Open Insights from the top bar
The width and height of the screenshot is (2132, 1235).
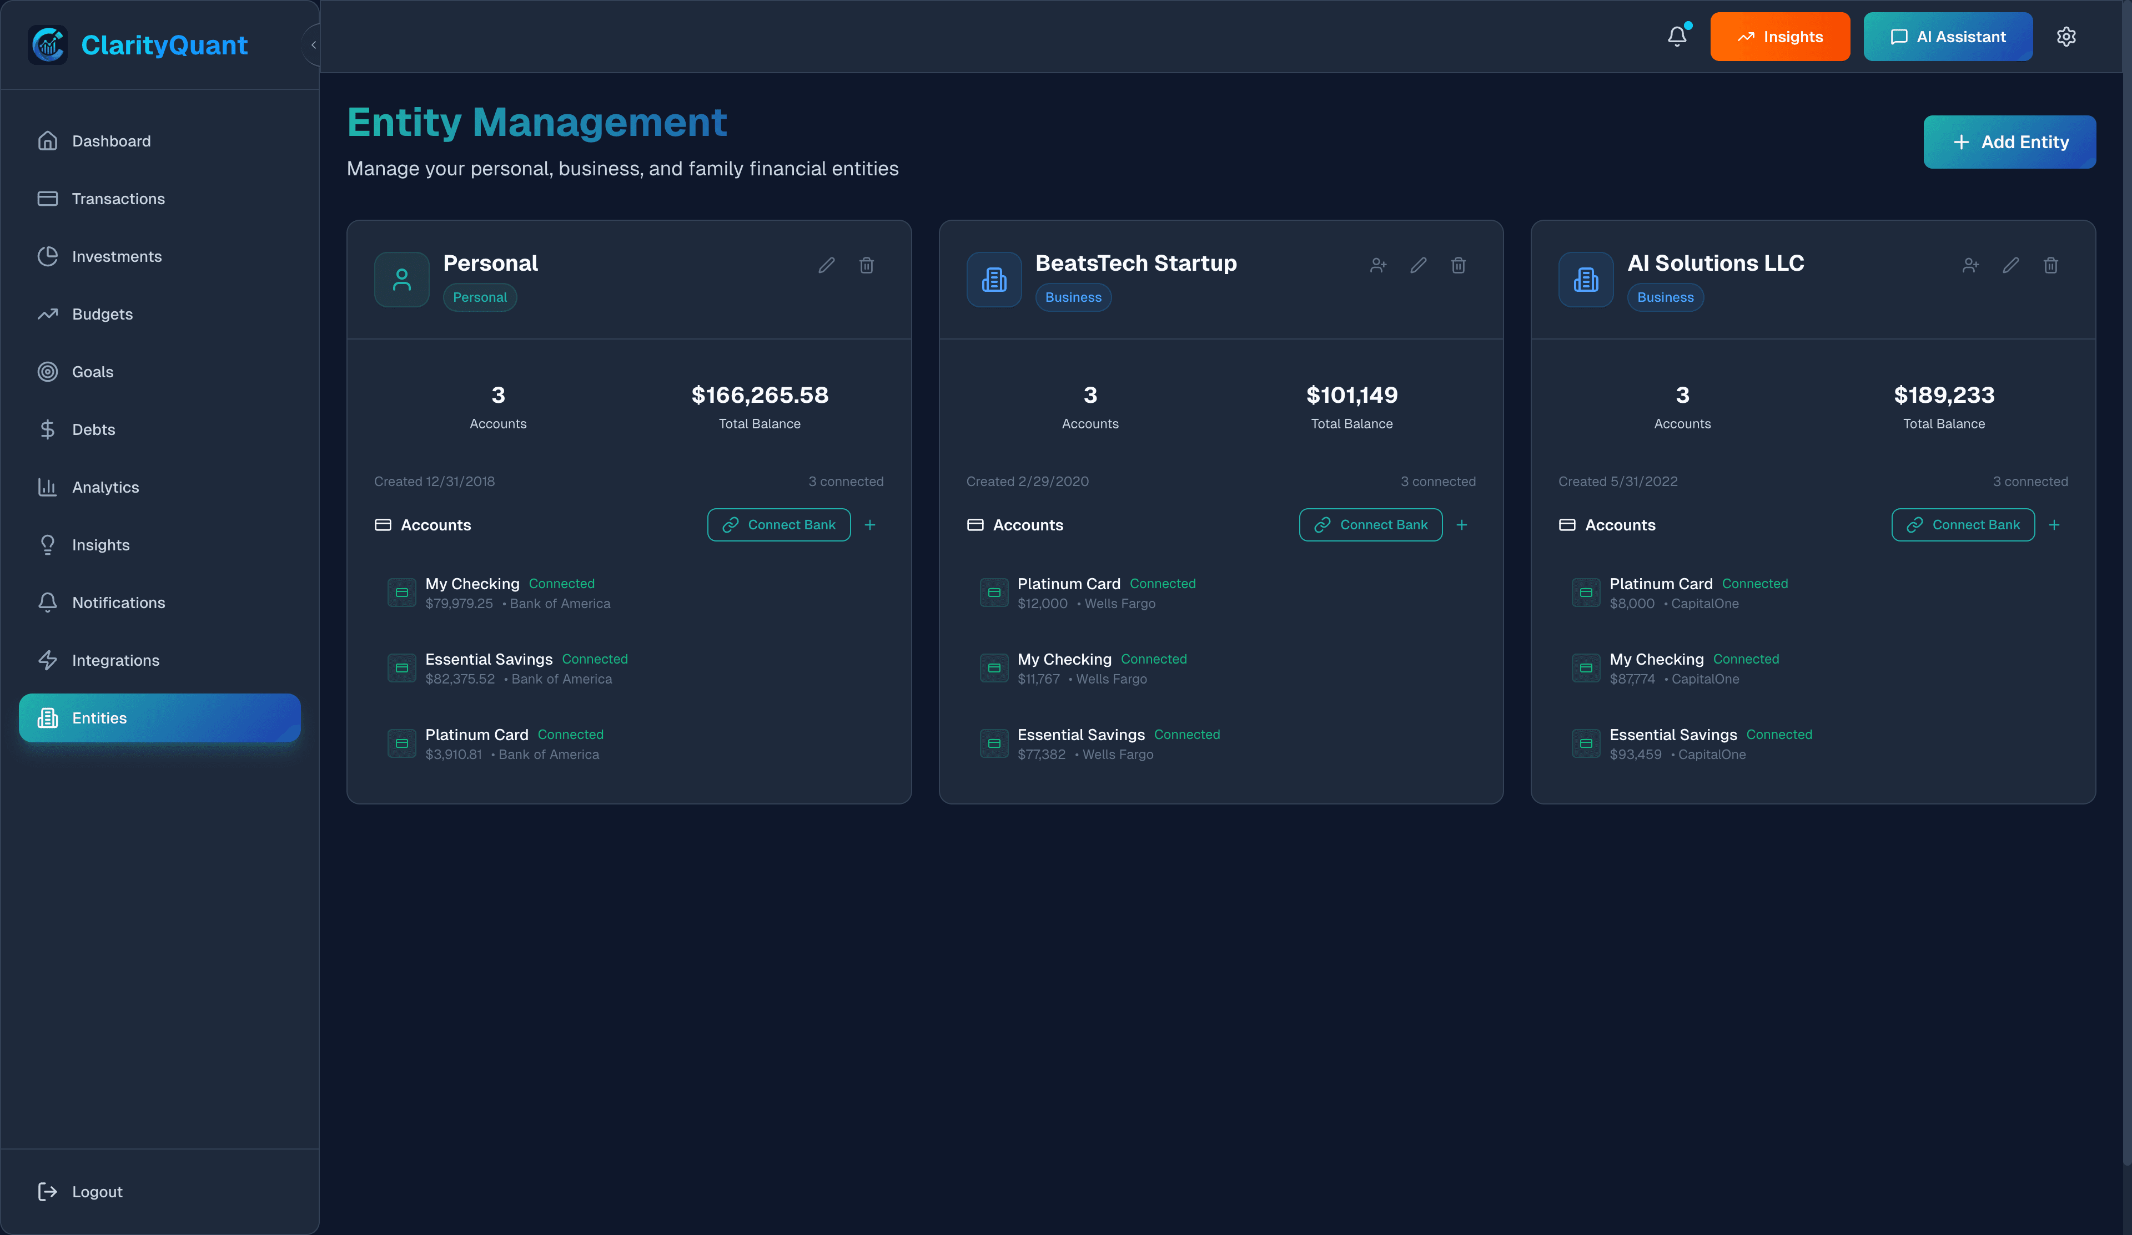pyautogui.click(x=1779, y=37)
